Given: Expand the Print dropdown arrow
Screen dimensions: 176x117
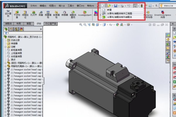Looking at the screenshot, I should tap(125, 6).
